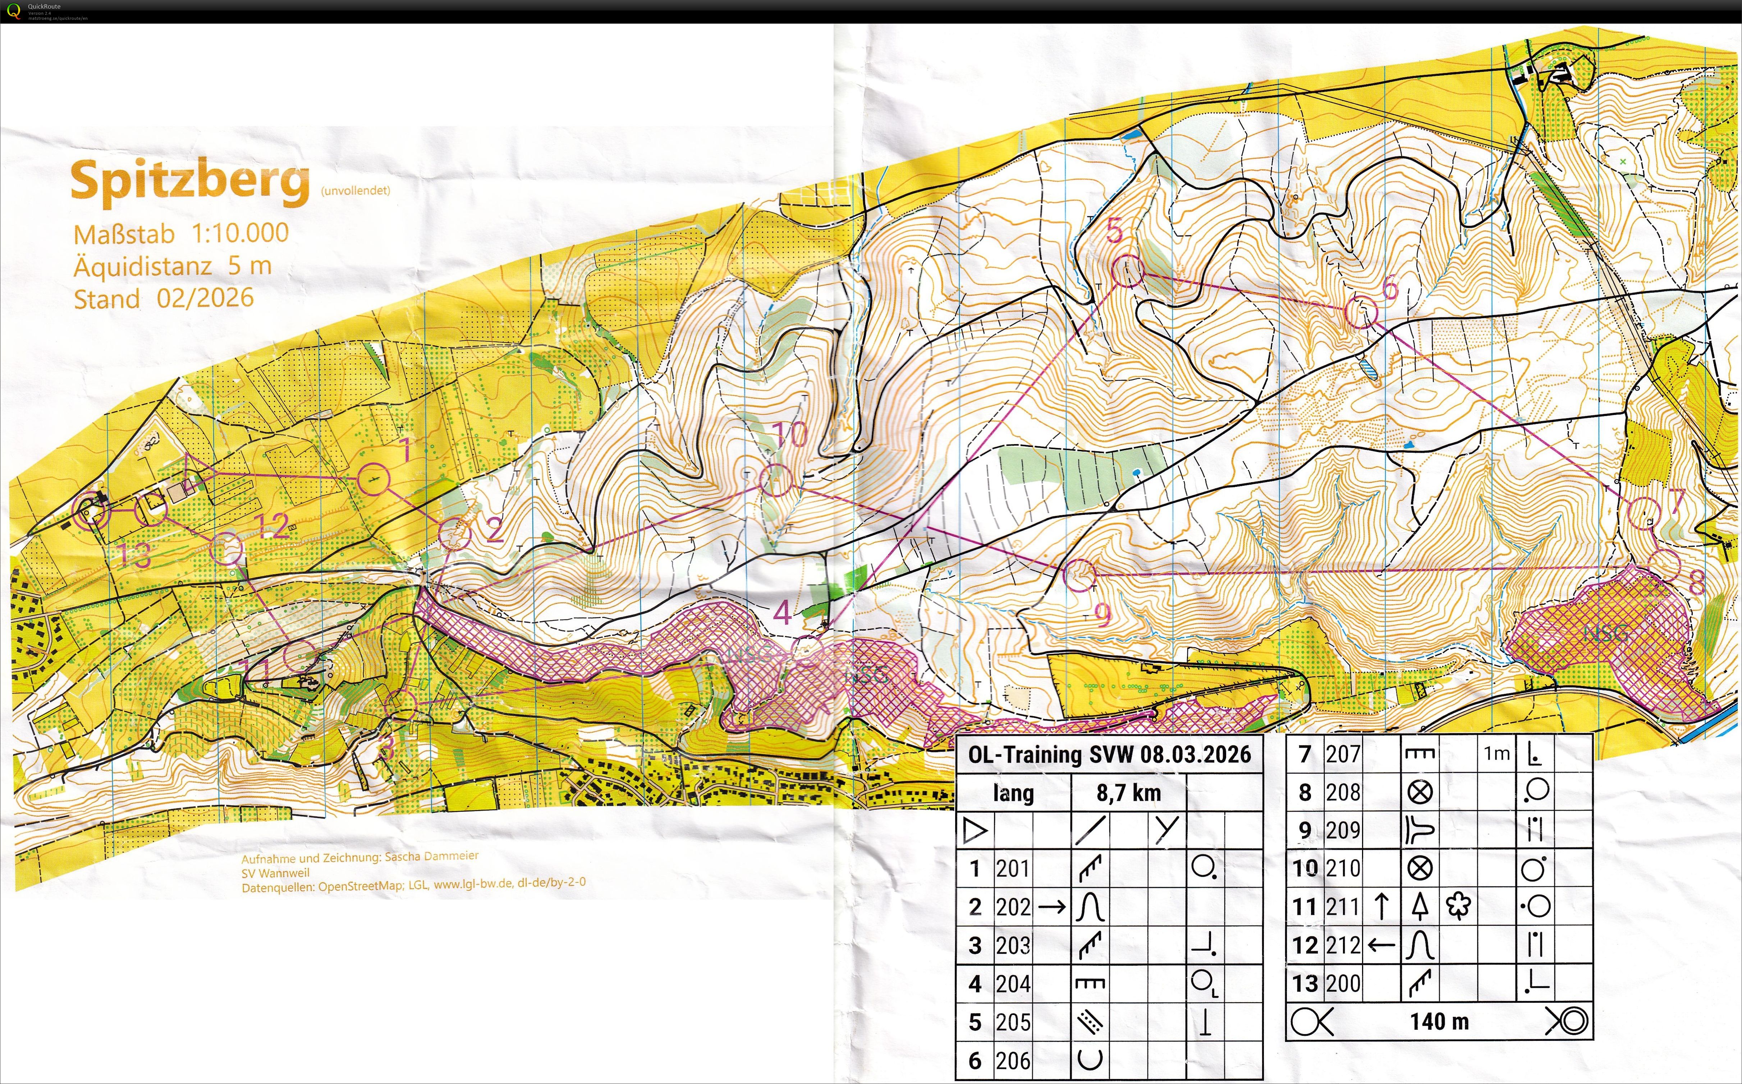Viewport: 1742px width, 1084px height.
Task: Click control circle 9 on the map
Action: (x=1079, y=575)
